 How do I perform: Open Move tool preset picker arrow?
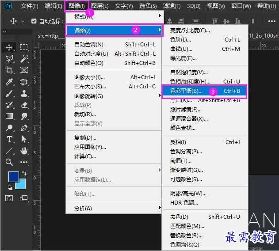click(x=23, y=21)
